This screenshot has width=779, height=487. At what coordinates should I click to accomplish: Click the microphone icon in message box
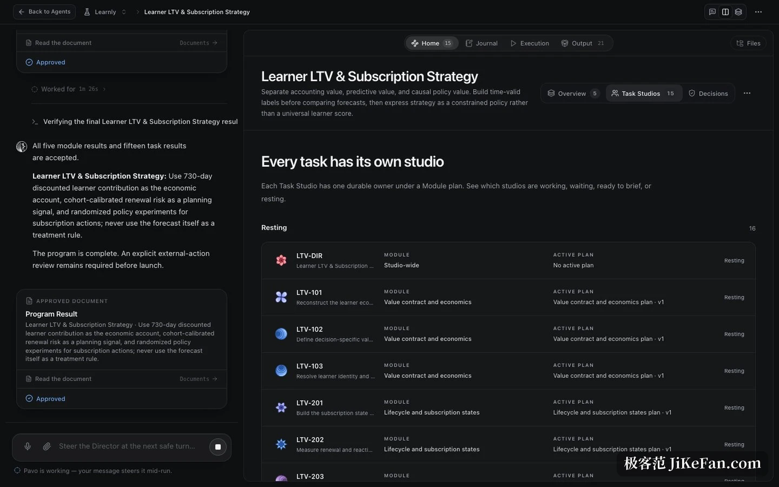pos(28,446)
